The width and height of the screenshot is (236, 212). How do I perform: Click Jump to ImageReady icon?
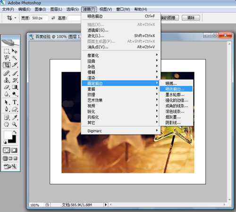click(10, 166)
